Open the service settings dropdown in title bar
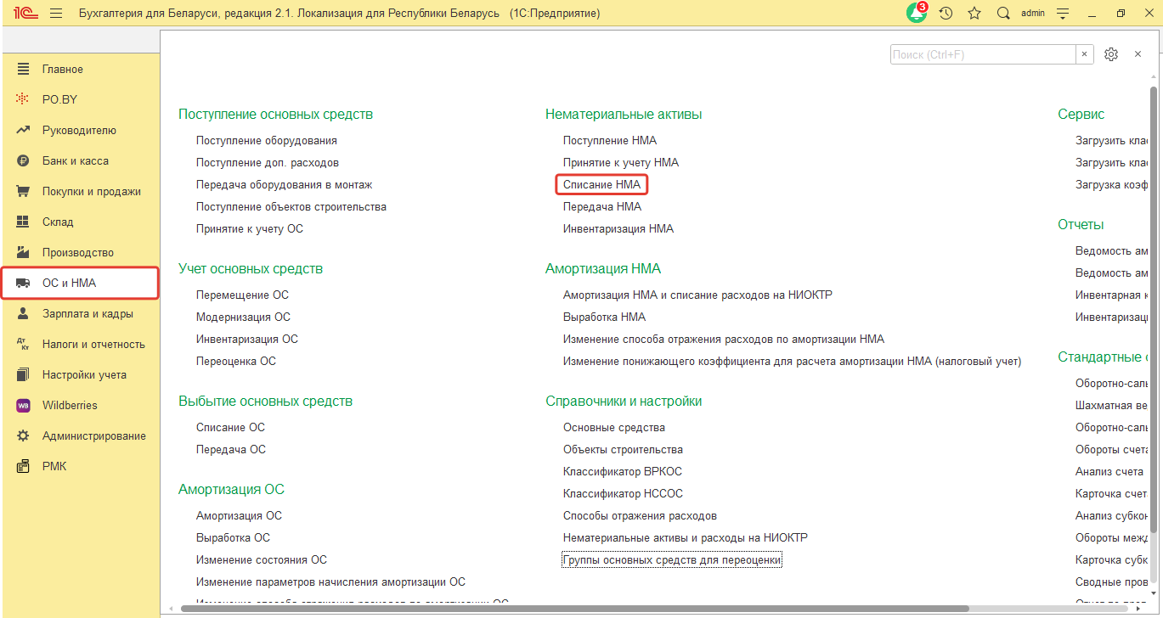The image size is (1163, 618). pyautogui.click(x=1062, y=14)
